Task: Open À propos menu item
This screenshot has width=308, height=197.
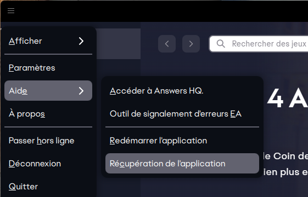Action: coord(48,114)
